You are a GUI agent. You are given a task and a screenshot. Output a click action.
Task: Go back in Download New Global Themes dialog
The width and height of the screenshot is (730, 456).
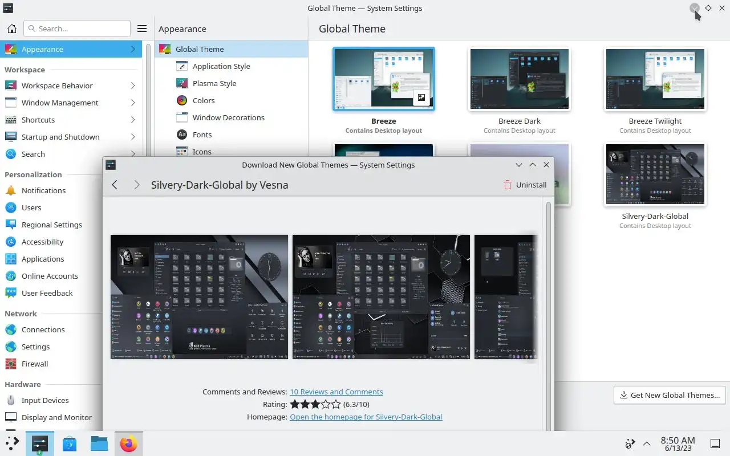point(115,185)
